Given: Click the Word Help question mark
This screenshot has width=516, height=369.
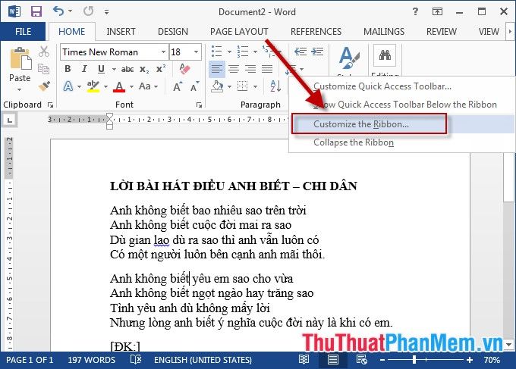Looking at the screenshot, I should pyautogui.click(x=415, y=12).
